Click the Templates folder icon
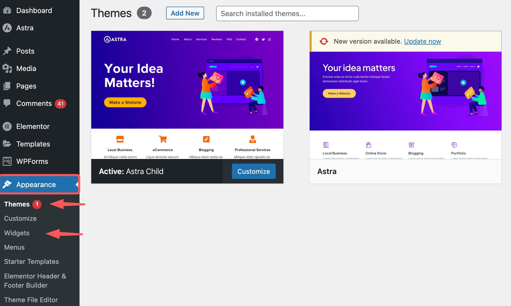This screenshot has height=306, width=511. coord(7,144)
